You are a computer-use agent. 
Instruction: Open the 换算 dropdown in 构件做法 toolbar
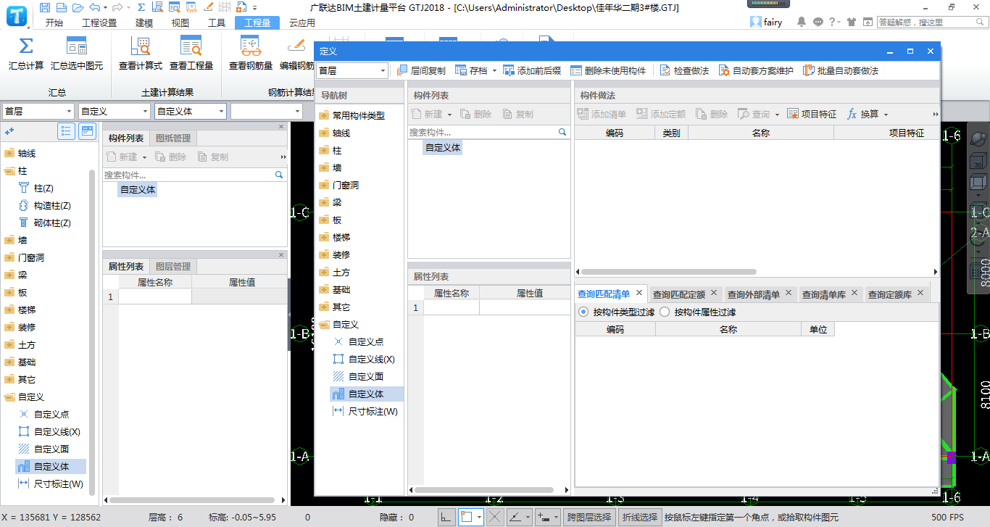click(x=886, y=114)
